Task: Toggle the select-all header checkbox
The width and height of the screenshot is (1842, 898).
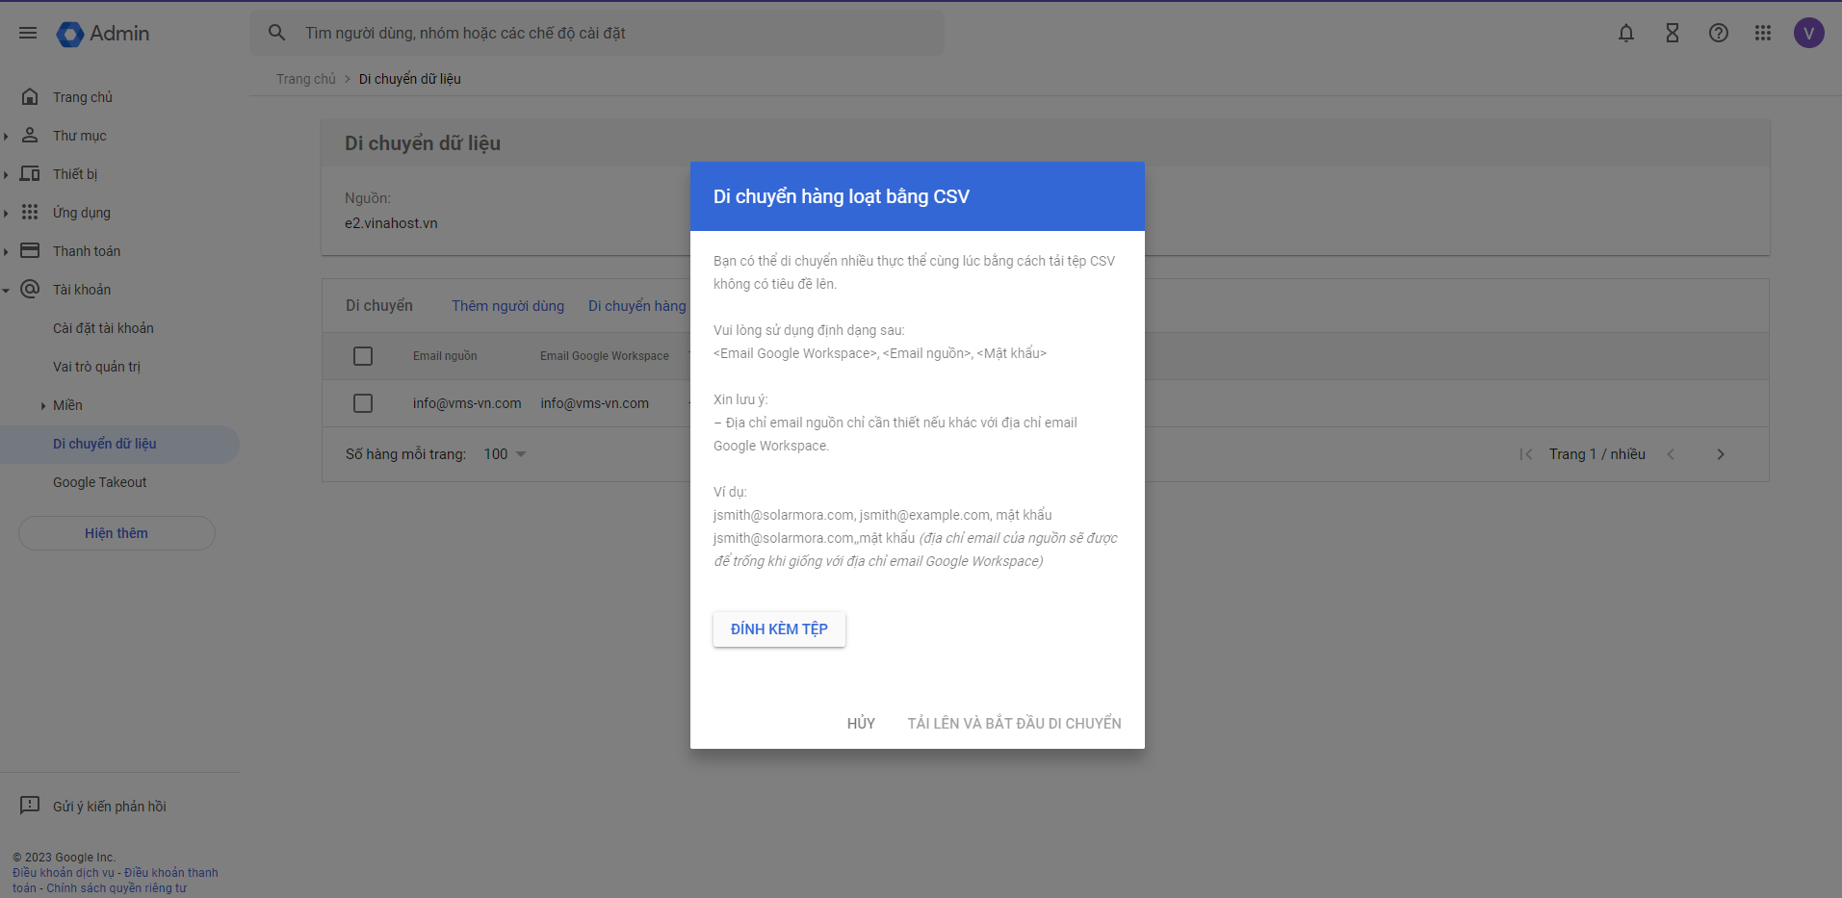Action: (x=363, y=356)
